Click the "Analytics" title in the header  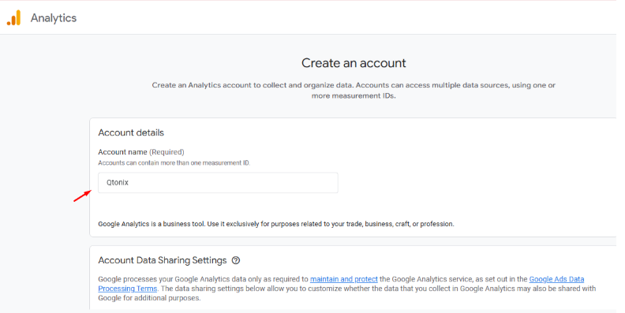54,18
